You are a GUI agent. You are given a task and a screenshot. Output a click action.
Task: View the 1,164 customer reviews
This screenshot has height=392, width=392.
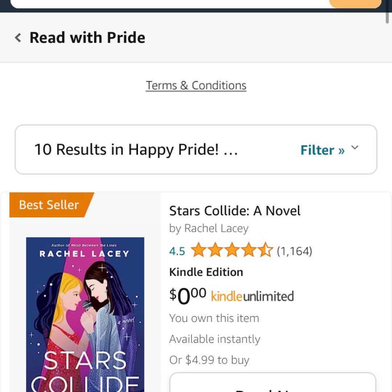(294, 251)
